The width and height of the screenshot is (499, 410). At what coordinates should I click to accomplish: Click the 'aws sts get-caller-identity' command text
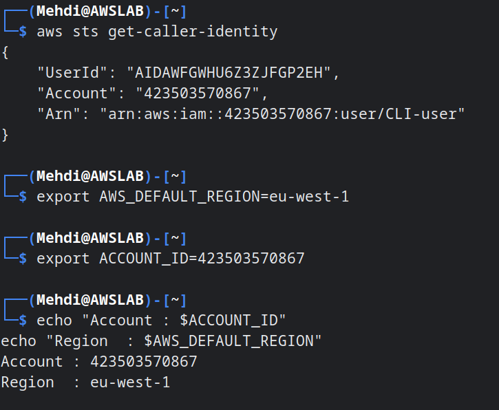(x=157, y=32)
